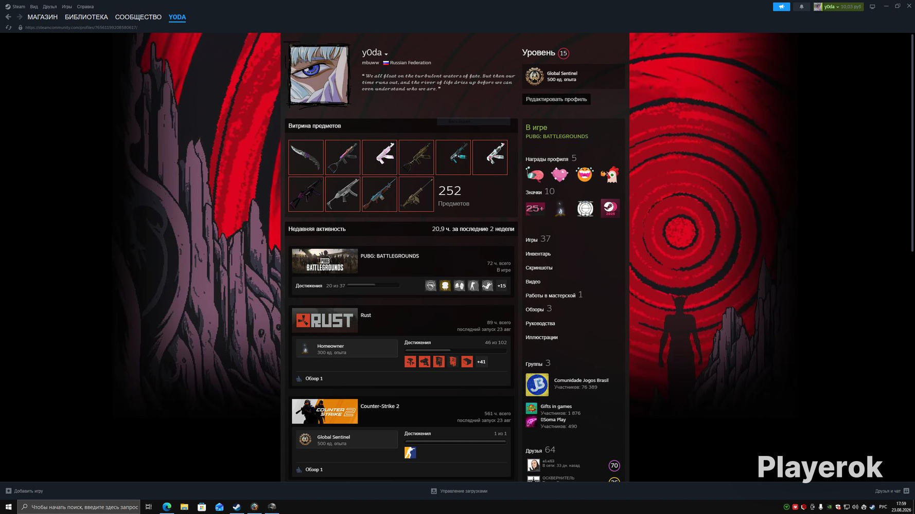Open the Справка menu
Image resolution: width=915 pixels, height=514 pixels.
[x=85, y=7]
